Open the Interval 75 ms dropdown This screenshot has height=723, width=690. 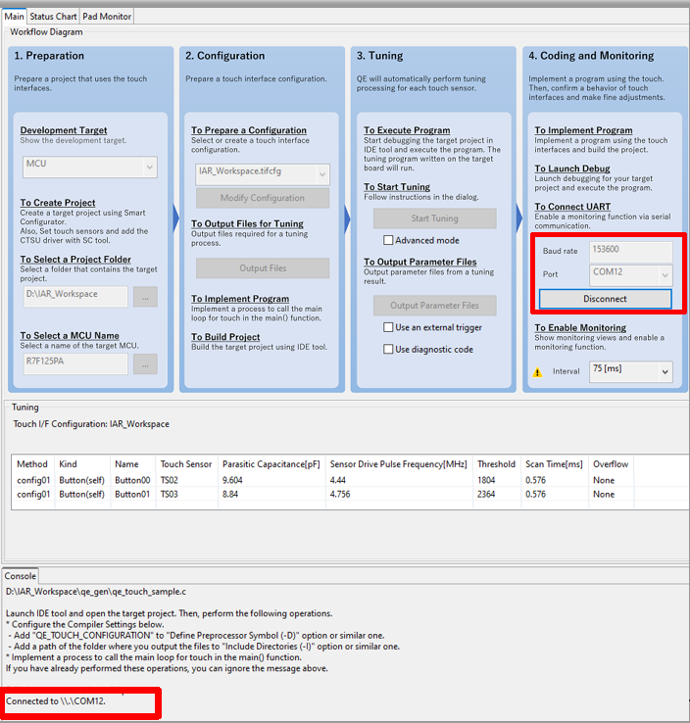[631, 371]
